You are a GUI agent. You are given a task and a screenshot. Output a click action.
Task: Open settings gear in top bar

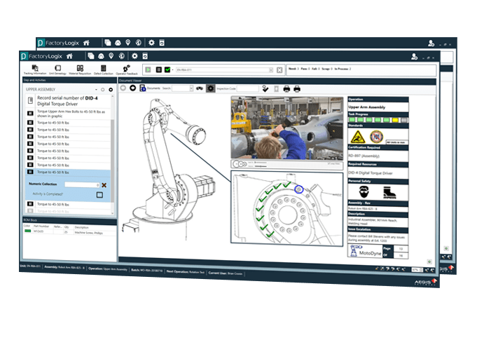[x=134, y=55]
